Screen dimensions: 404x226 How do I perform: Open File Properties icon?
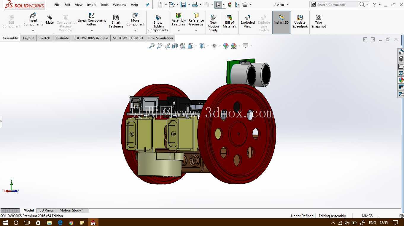pos(238,5)
